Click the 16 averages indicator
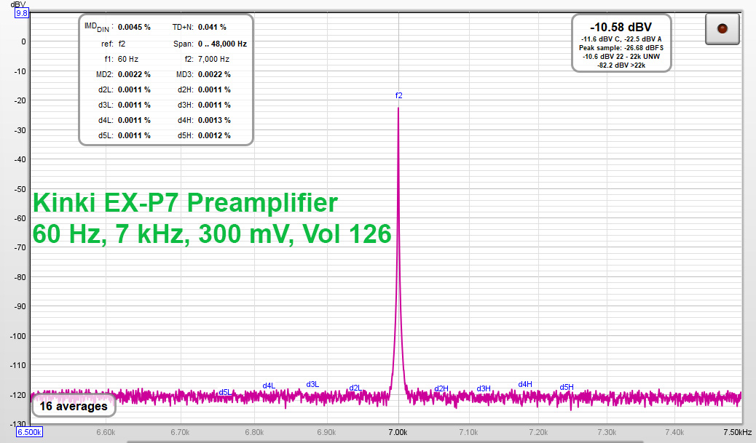Screen dimensions: 756x443 tap(74, 406)
